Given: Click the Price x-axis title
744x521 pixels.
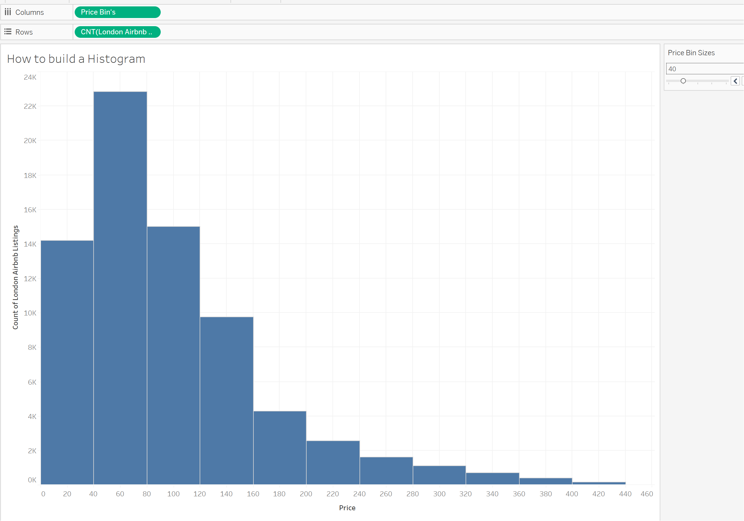Looking at the screenshot, I should tap(347, 508).
